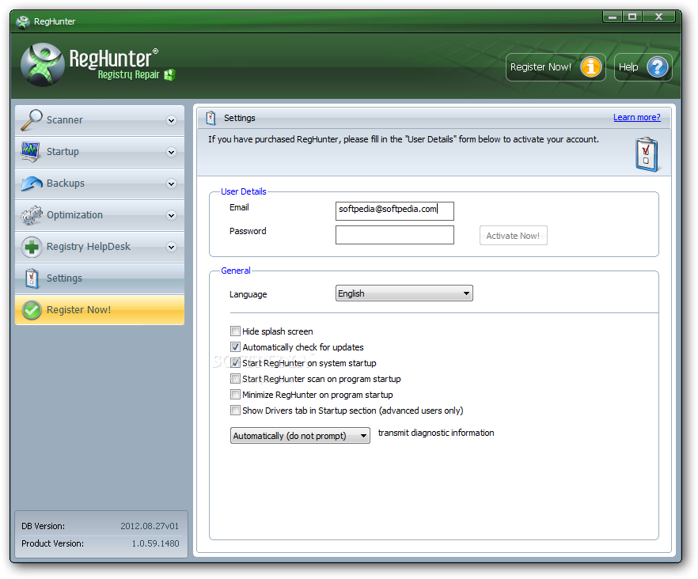Minimize the RegHunter window
698x579 pixels.
coord(613,17)
